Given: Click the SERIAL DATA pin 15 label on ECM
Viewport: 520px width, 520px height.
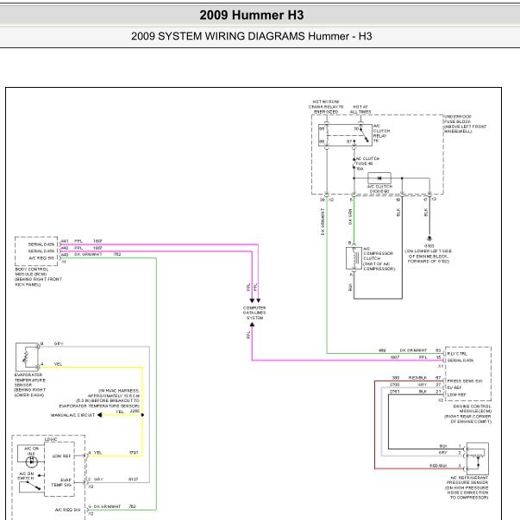Looking at the screenshot, I should click(x=460, y=360).
